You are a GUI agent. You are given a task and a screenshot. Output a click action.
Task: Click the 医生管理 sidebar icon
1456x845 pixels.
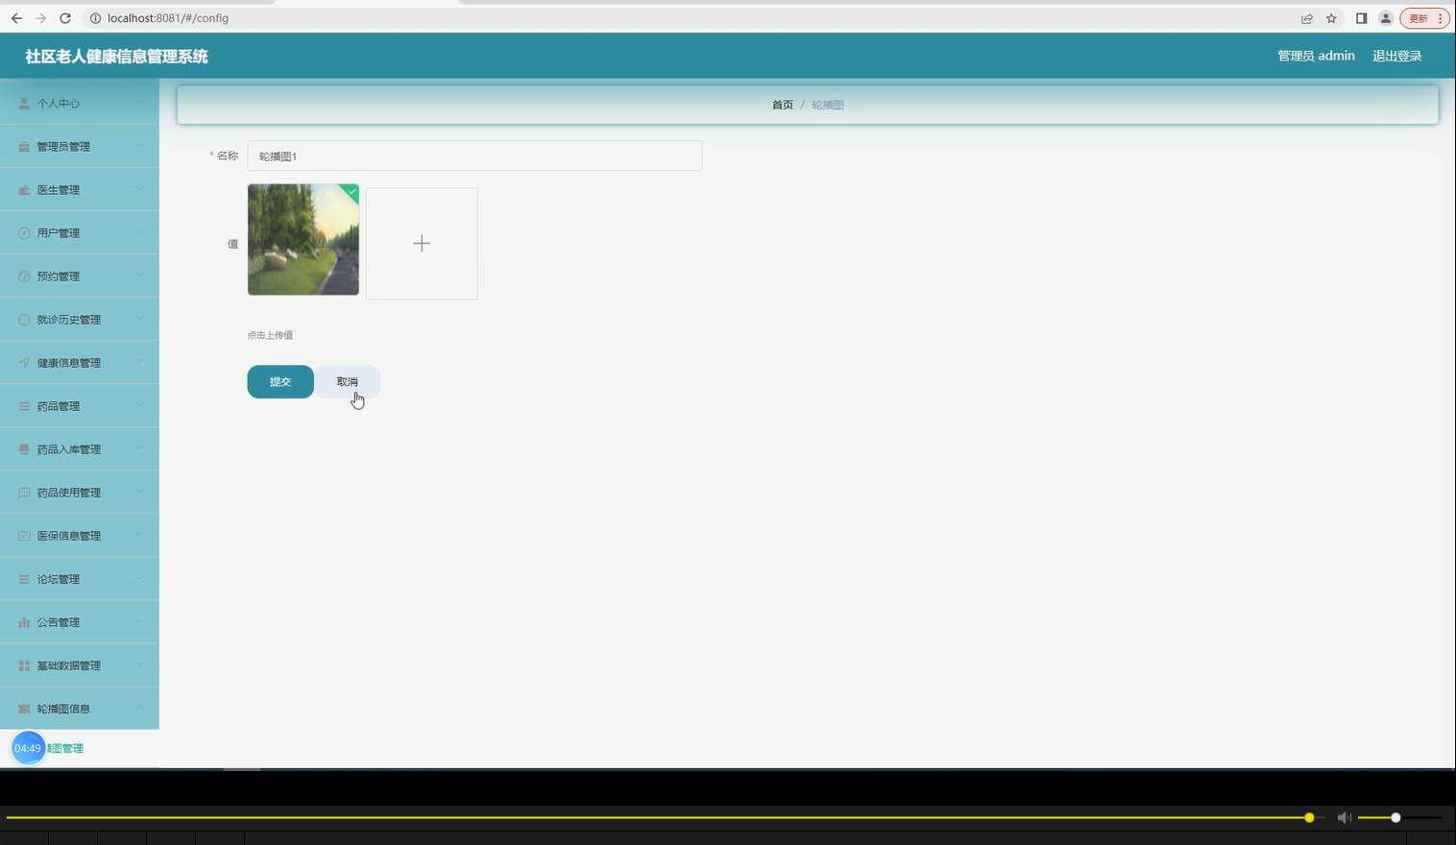pyautogui.click(x=25, y=190)
